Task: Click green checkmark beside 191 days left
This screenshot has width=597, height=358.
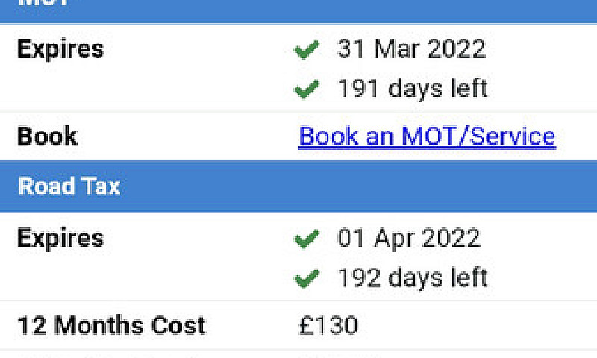Action: tap(307, 89)
